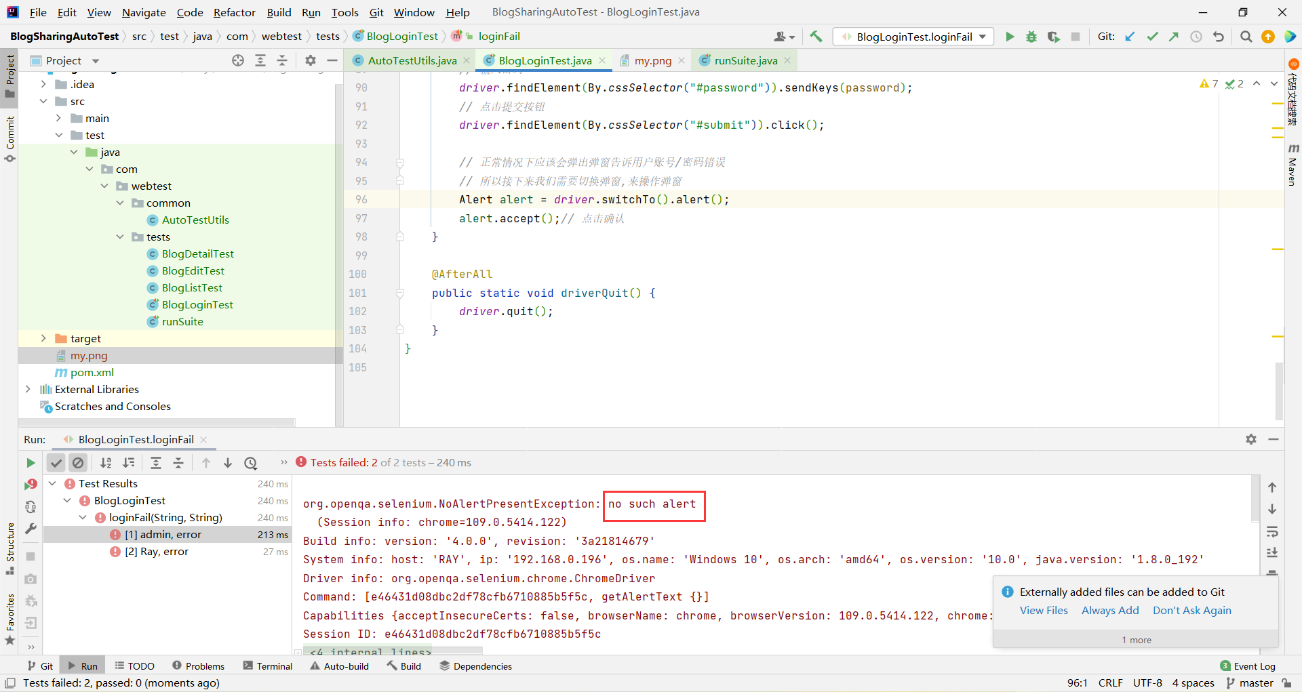Select pom.xml in project tree

(92, 372)
